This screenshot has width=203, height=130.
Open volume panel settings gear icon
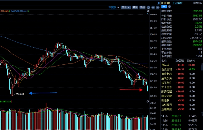pyautogui.click(x=147, y=101)
